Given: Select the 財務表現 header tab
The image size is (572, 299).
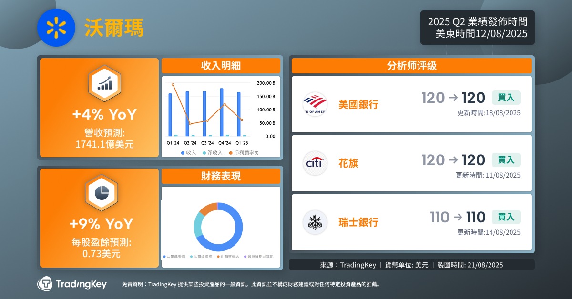Looking at the screenshot, I should pyautogui.click(x=221, y=176).
